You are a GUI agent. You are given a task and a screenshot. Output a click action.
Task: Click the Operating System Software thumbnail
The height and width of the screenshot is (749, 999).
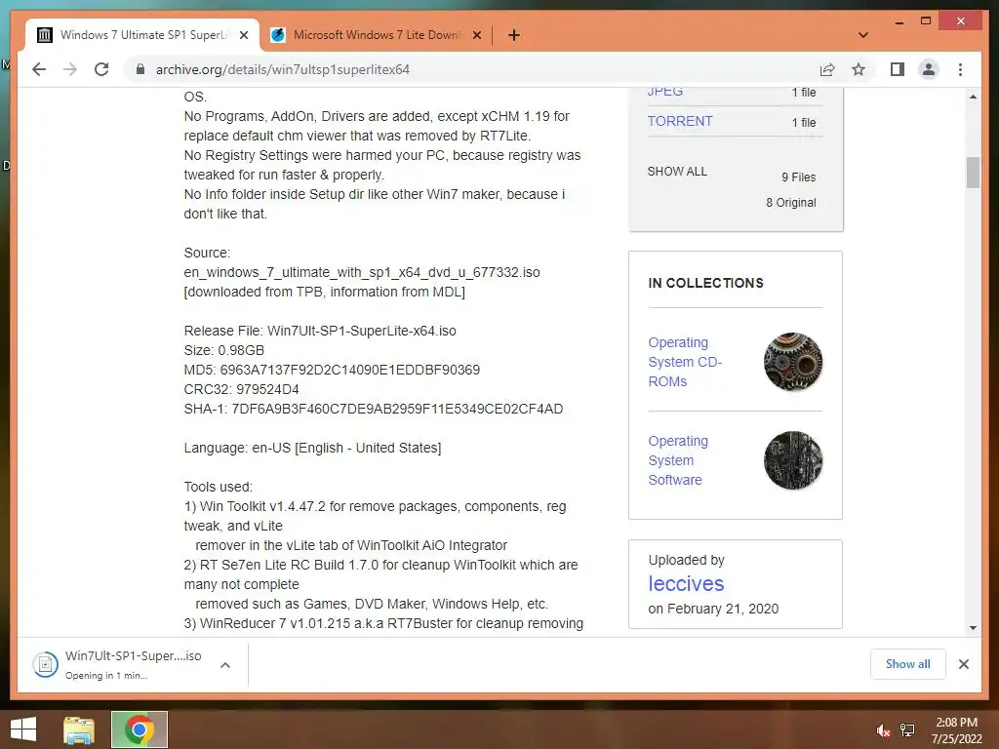tap(792, 460)
